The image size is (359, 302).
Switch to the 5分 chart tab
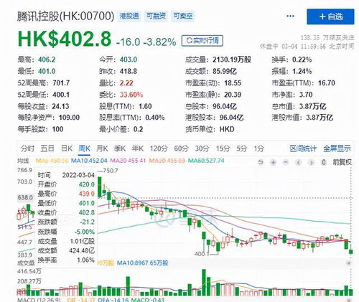coord(241,148)
